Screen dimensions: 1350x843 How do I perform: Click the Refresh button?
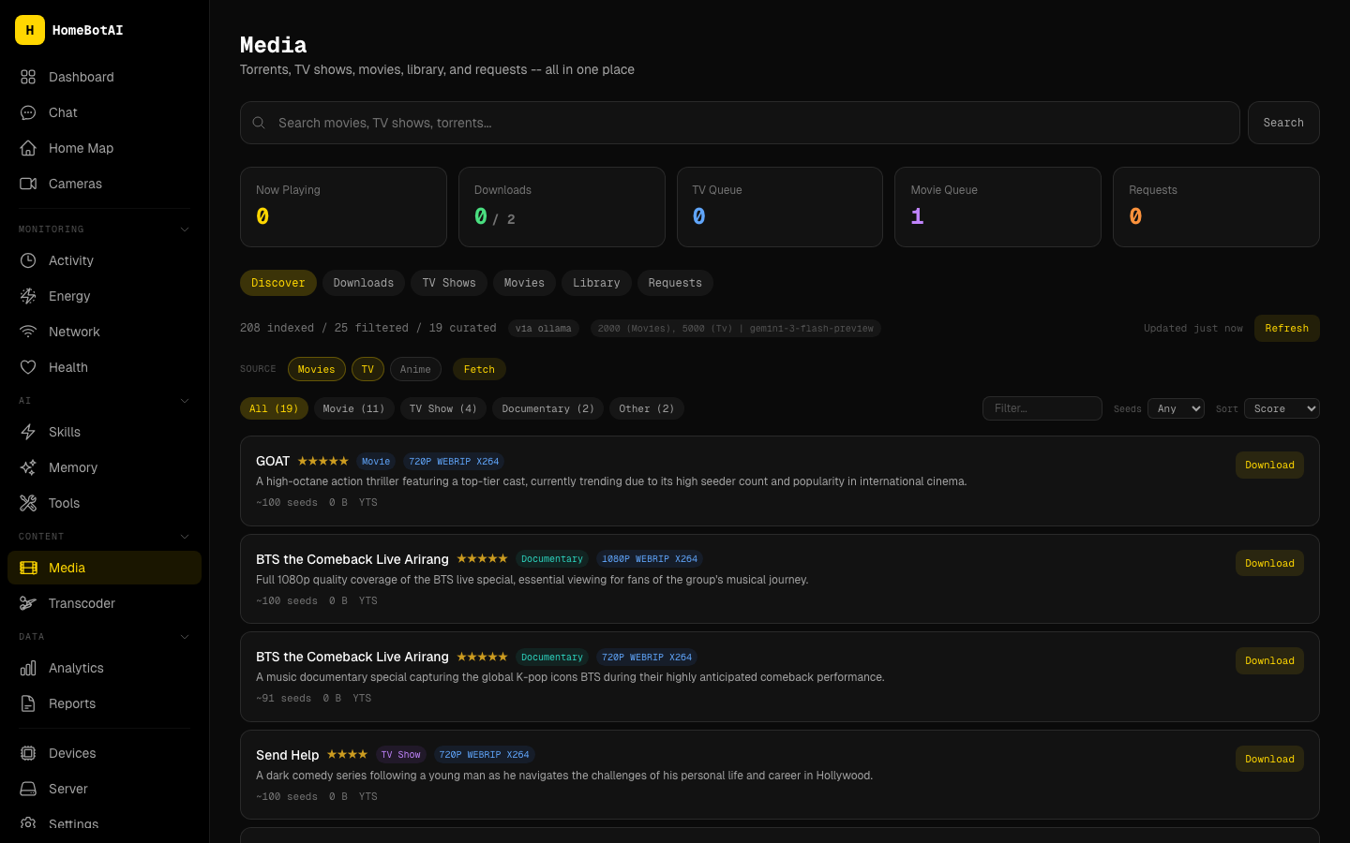coord(1286,329)
